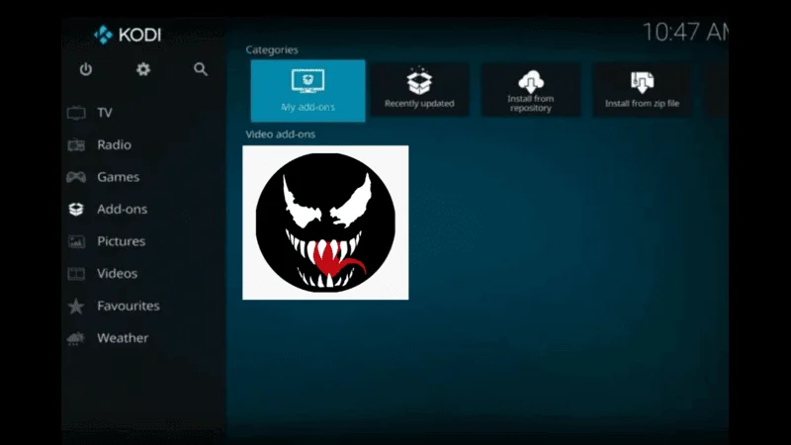791x445 pixels.
Task: Open the Recently updated category
Action: pyautogui.click(x=419, y=90)
